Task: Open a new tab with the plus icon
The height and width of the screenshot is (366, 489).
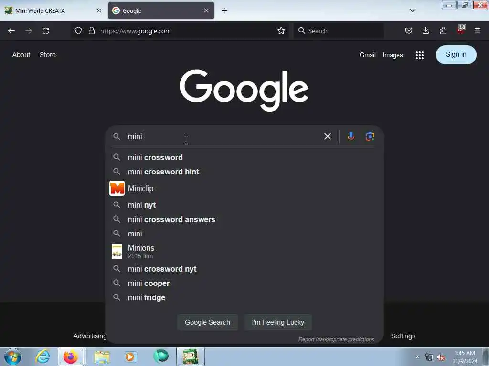Action: (x=224, y=11)
